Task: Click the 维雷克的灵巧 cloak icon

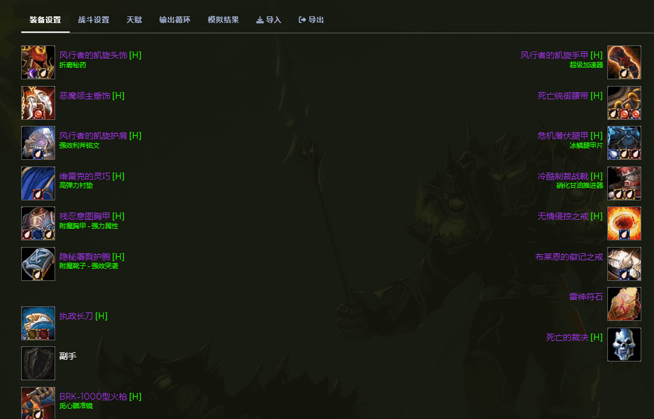Action: [38, 183]
